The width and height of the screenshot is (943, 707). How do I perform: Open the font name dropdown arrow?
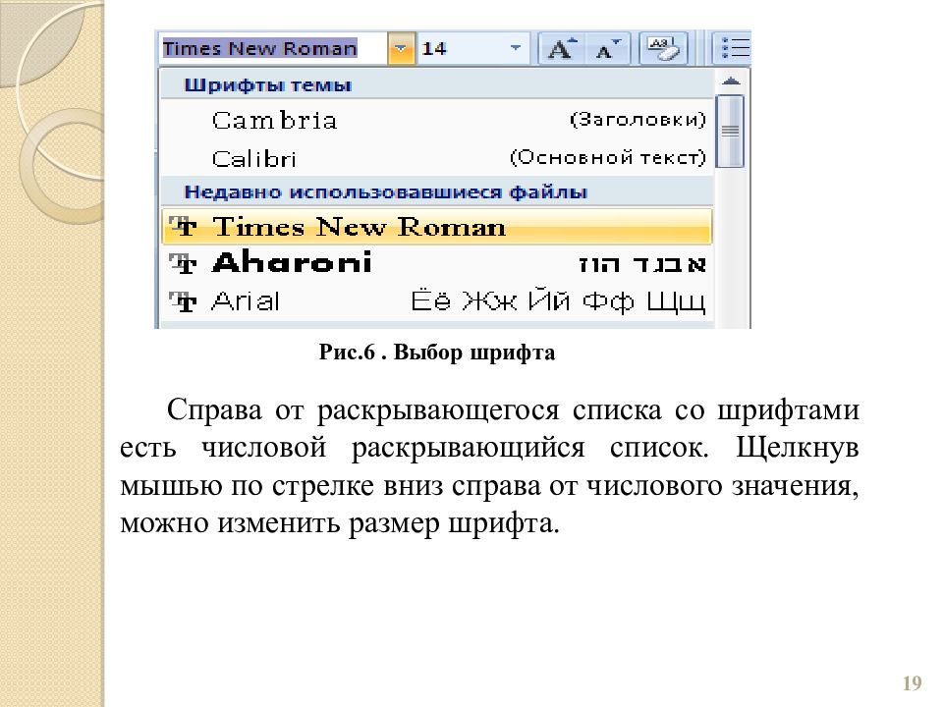click(x=401, y=48)
